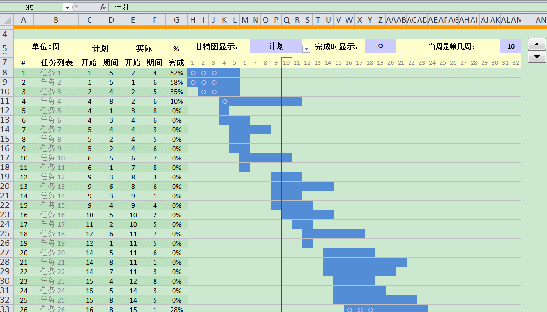Select task name 任务 21
This screenshot has height=312, width=547.
tap(53, 262)
